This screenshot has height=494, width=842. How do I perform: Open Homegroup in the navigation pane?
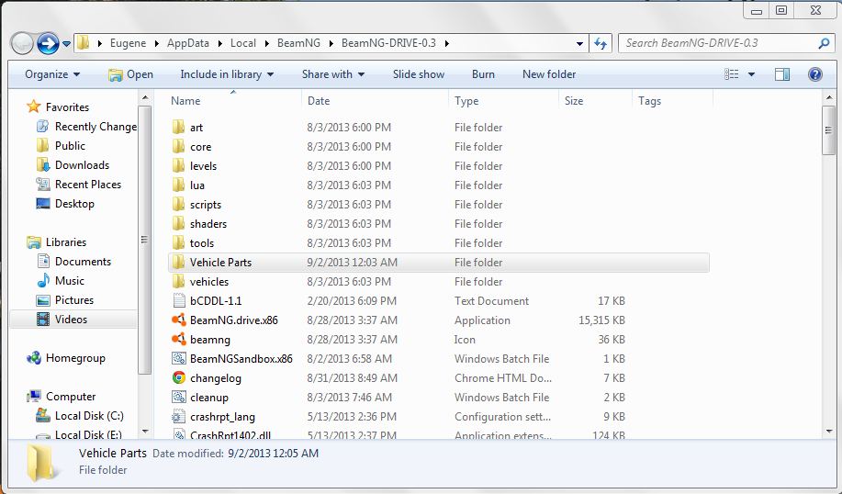pyautogui.click(x=75, y=359)
